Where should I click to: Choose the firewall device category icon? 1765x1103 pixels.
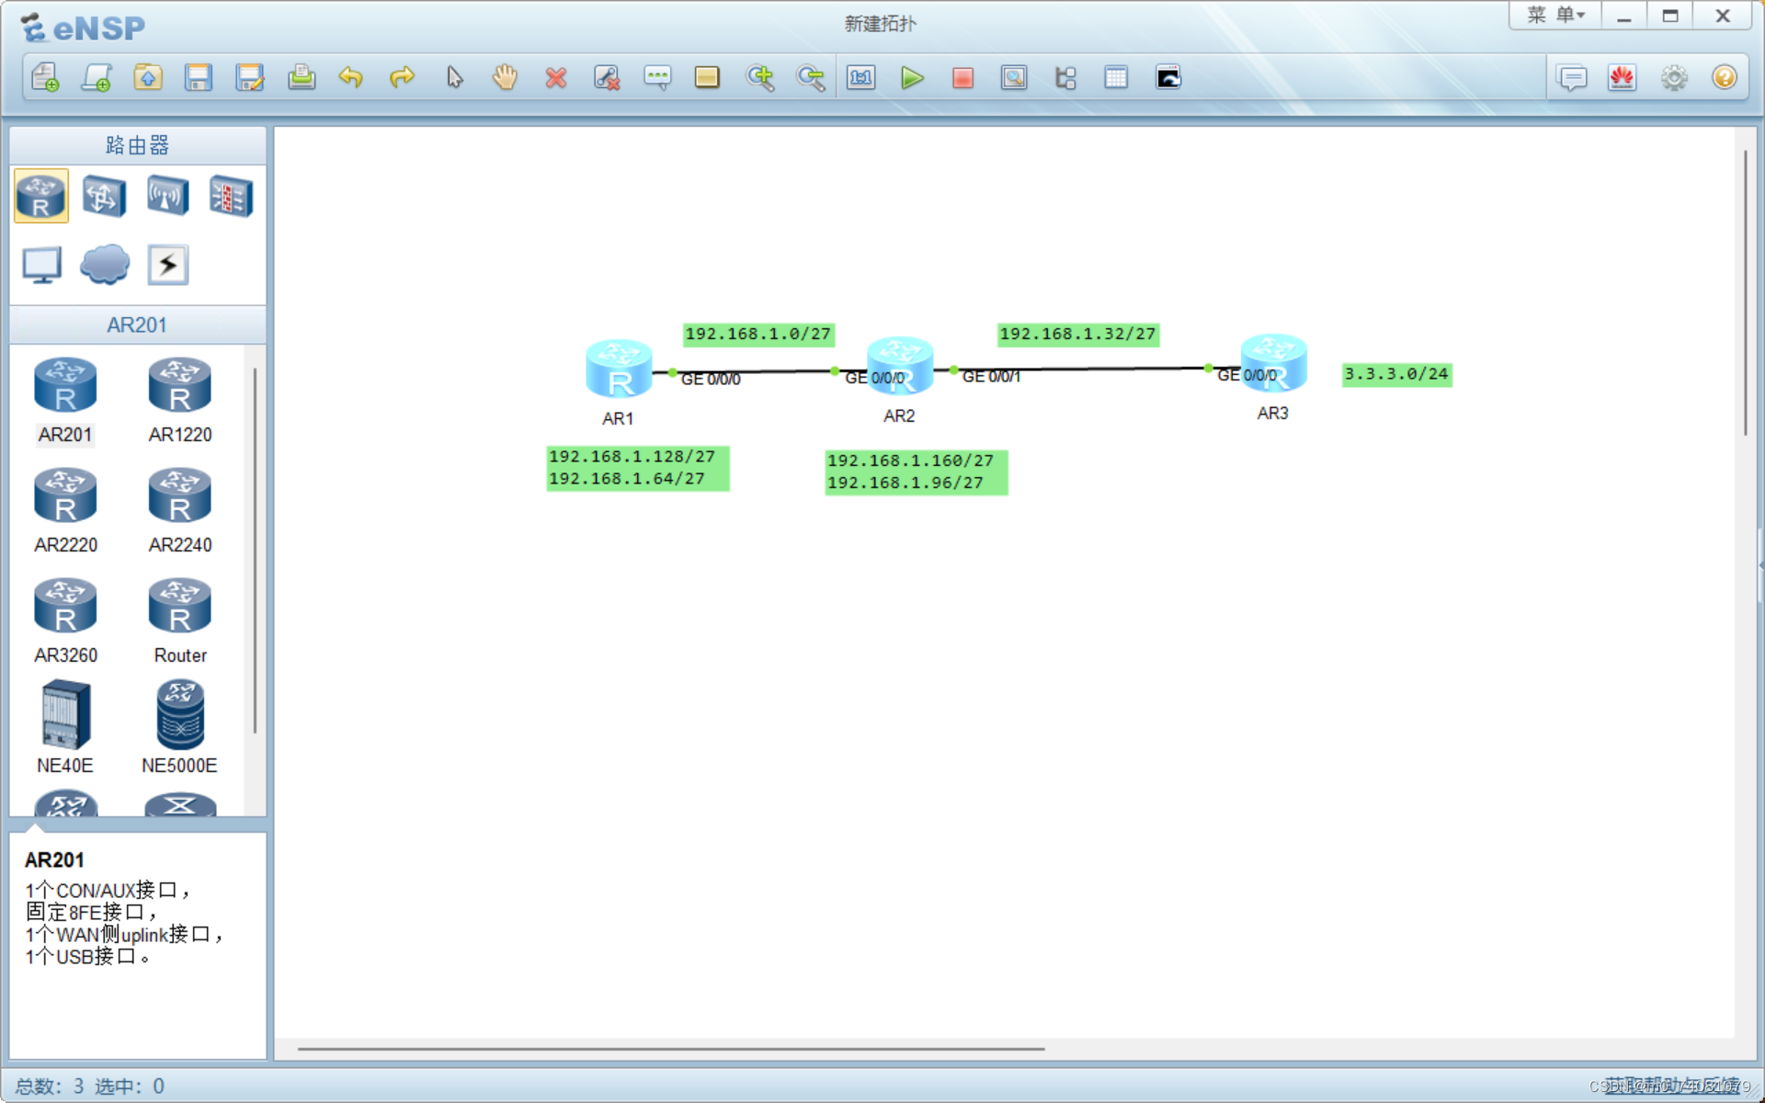(x=230, y=196)
